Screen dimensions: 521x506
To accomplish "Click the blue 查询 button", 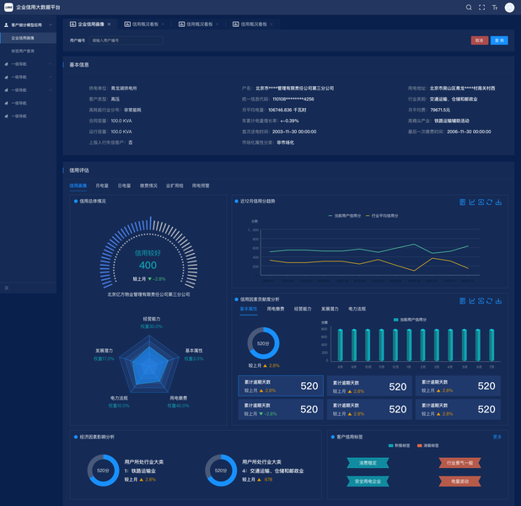I will [499, 40].
